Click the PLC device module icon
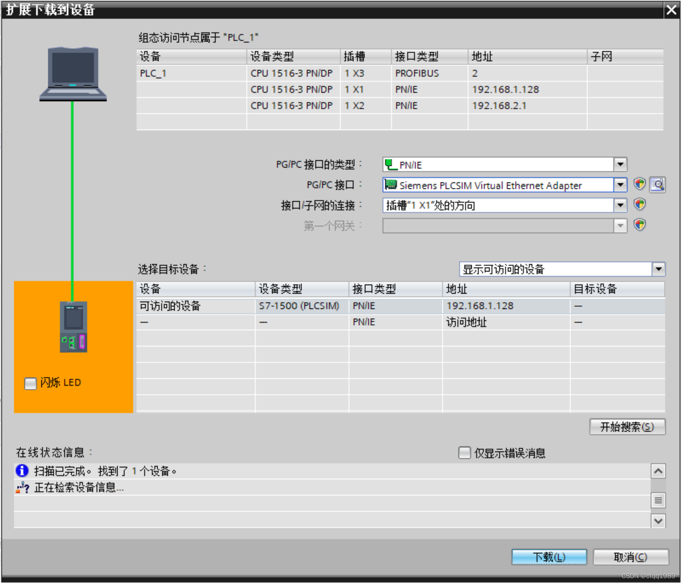 [74, 327]
